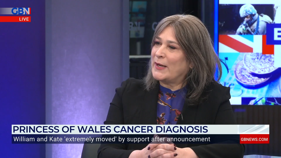Click the woman's gold earring
This screenshot has width=281, height=158.
coord(192,68)
